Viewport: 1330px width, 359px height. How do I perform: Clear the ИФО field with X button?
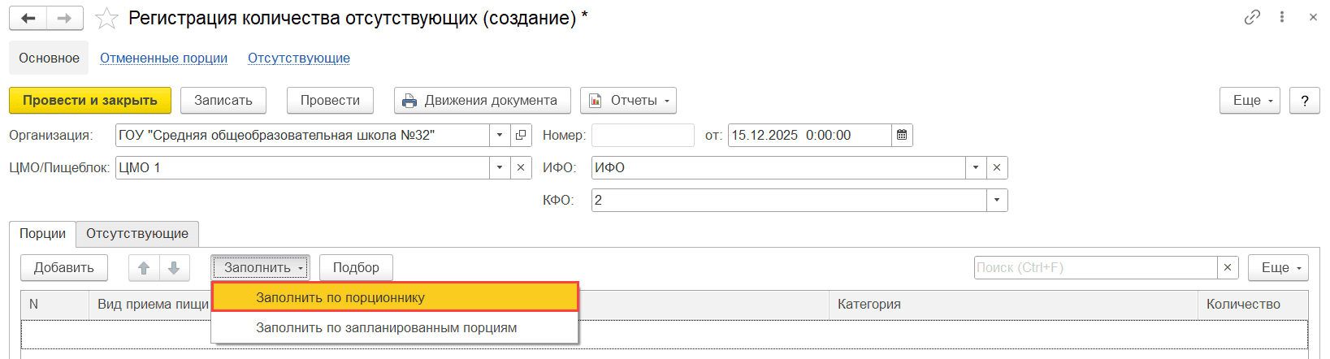click(x=997, y=167)
